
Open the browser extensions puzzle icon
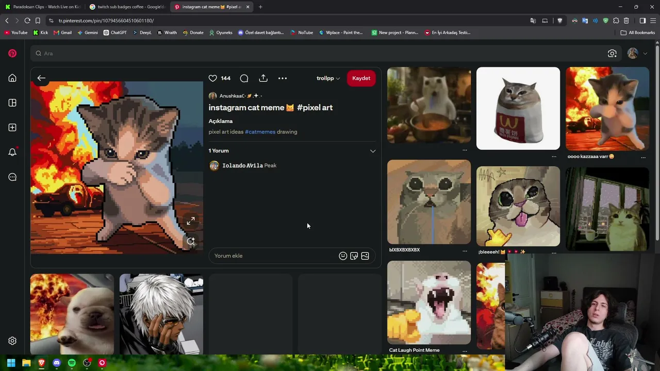coord(616,21)
